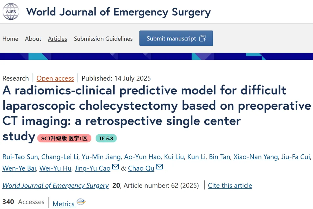313x209 pixels.
Task: Click the Submit manuscript button
Action: [176, 38]
